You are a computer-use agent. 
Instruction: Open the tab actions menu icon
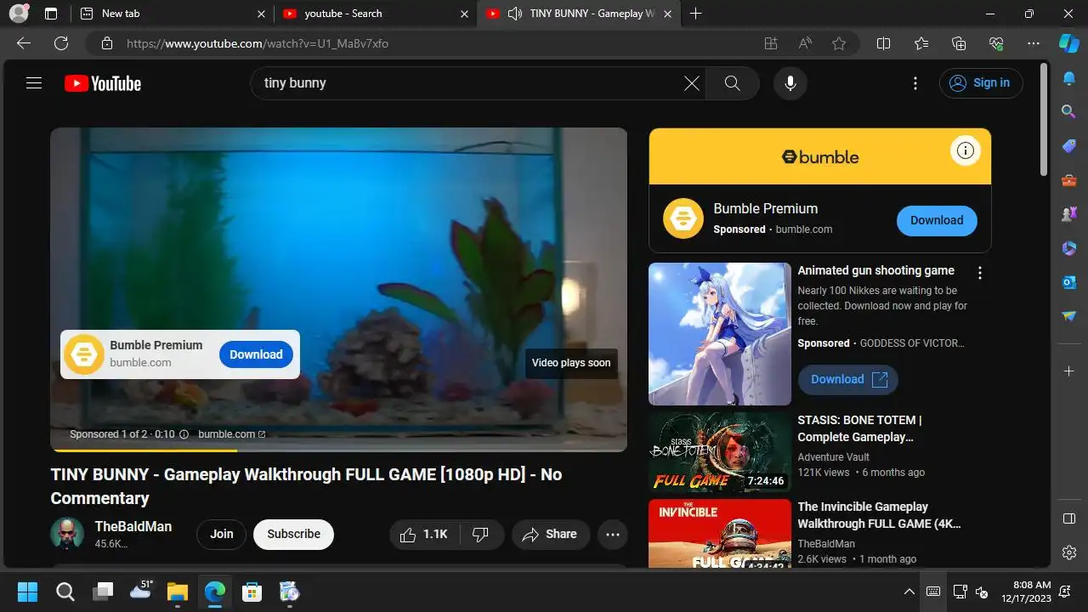[x=51, y=14]
